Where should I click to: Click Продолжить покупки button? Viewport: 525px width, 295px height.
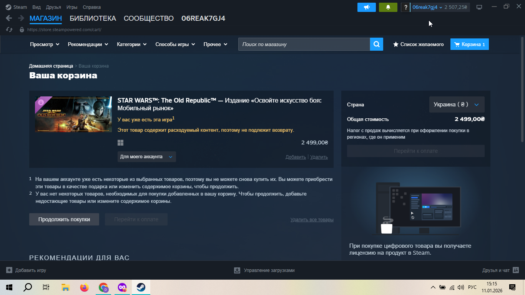coord(64,219)
